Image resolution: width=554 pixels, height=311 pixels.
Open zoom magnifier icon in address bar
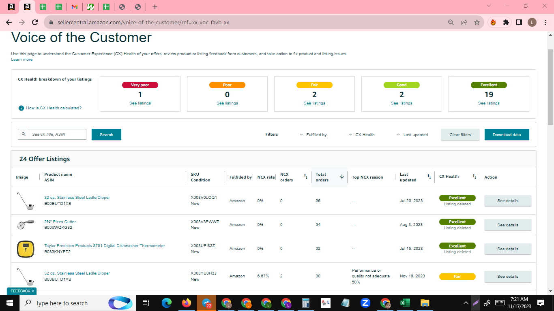[x=451, y=23]
